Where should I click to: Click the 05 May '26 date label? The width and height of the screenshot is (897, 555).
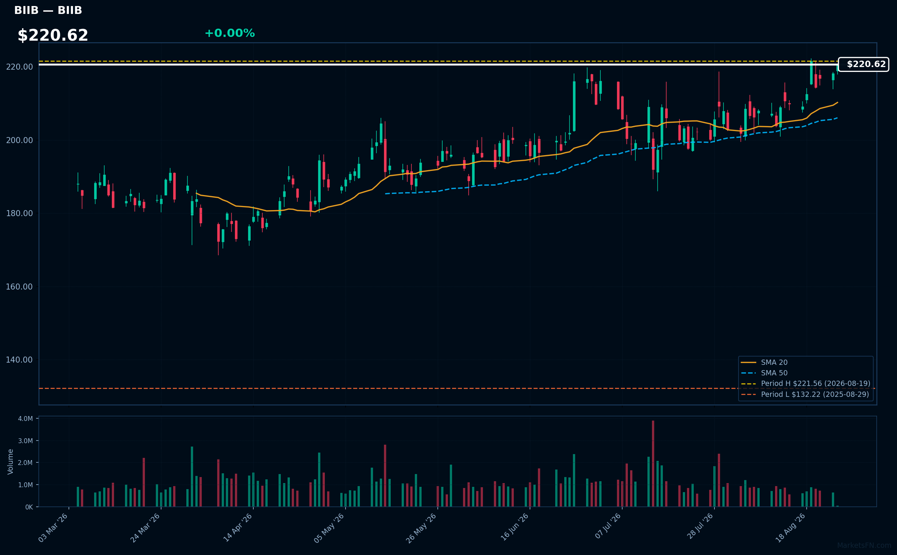(x=329, y=528)
